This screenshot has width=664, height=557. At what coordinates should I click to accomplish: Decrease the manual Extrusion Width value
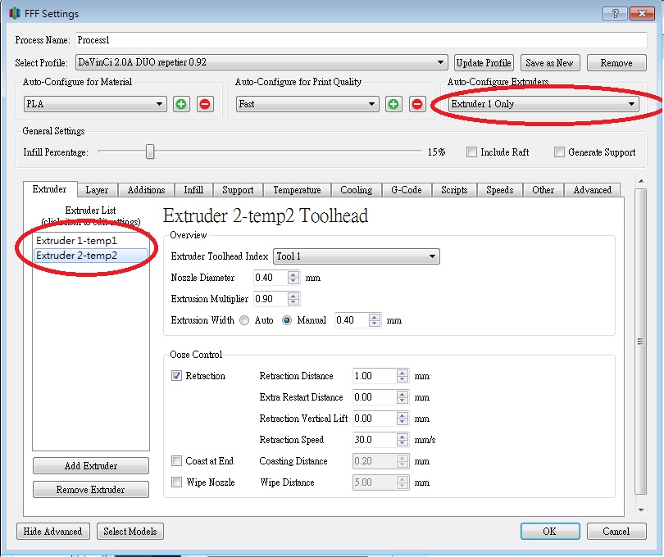(x=375, y=324)
